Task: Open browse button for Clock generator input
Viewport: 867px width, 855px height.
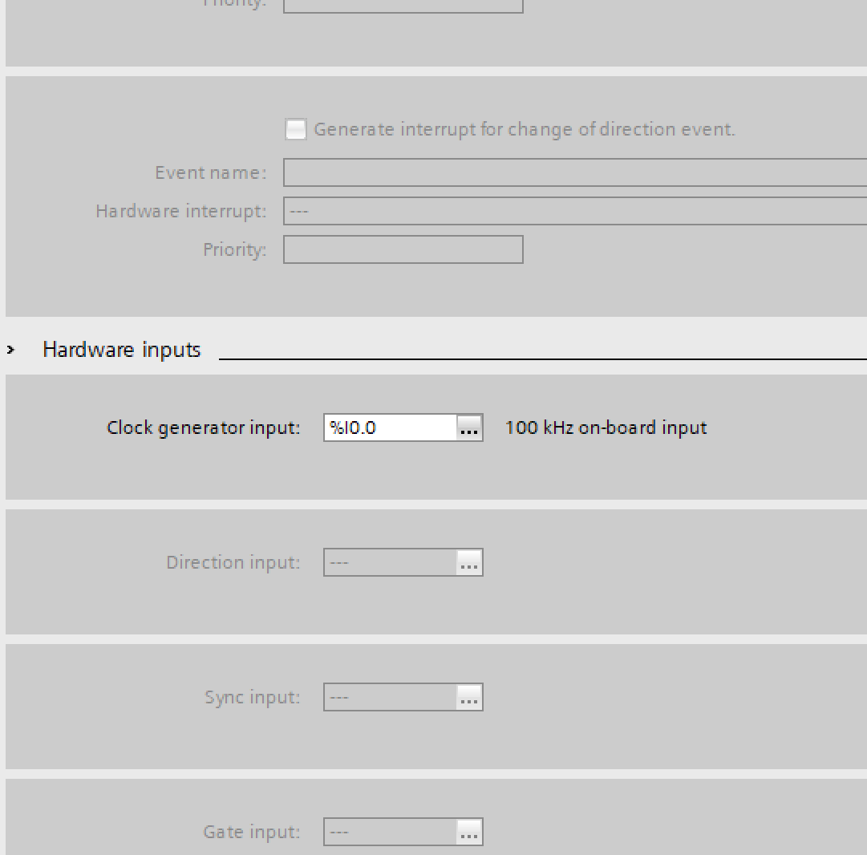Action: click(469, 427)
